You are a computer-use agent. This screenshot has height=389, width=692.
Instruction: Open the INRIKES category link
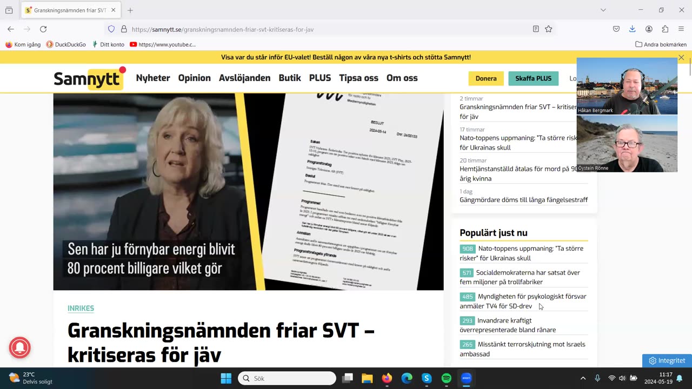[81, 308]
